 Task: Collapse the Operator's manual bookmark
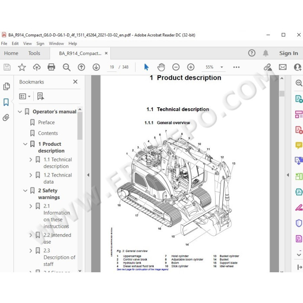tap(20, 112)
